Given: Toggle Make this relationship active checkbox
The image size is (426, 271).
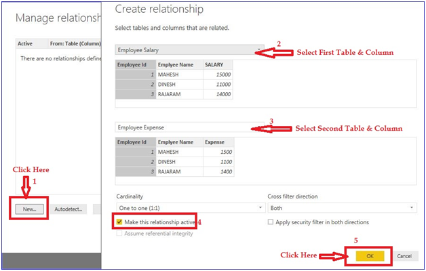Looking at the screenshot, I should pyautogui.click(x=120, y=222).
